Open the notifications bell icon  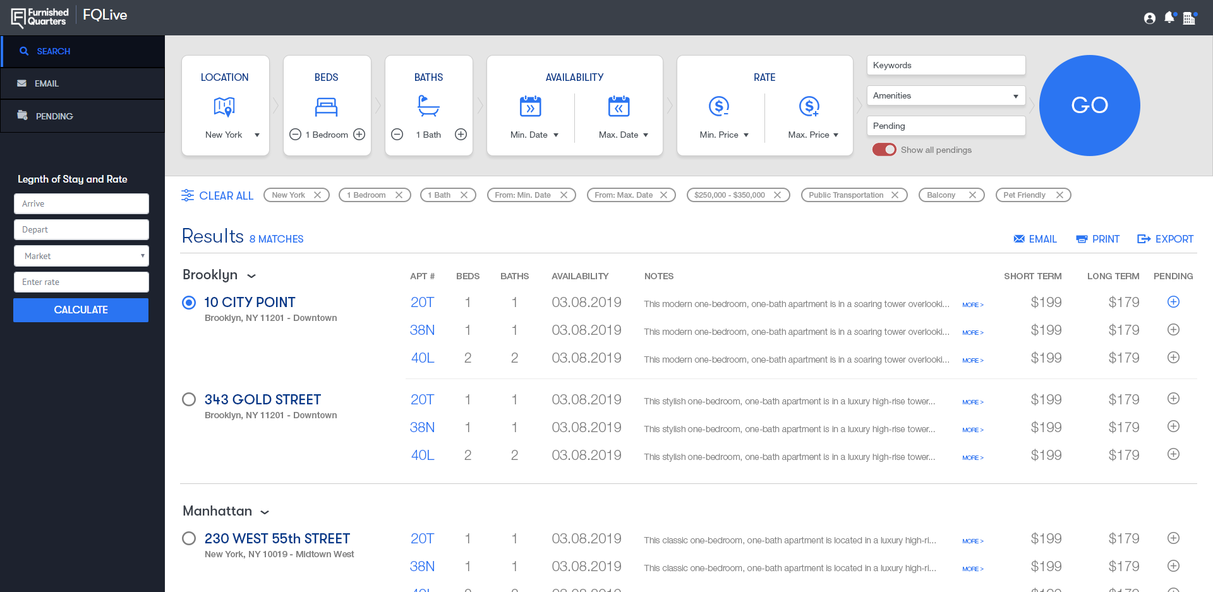[x=1169, y=18]
